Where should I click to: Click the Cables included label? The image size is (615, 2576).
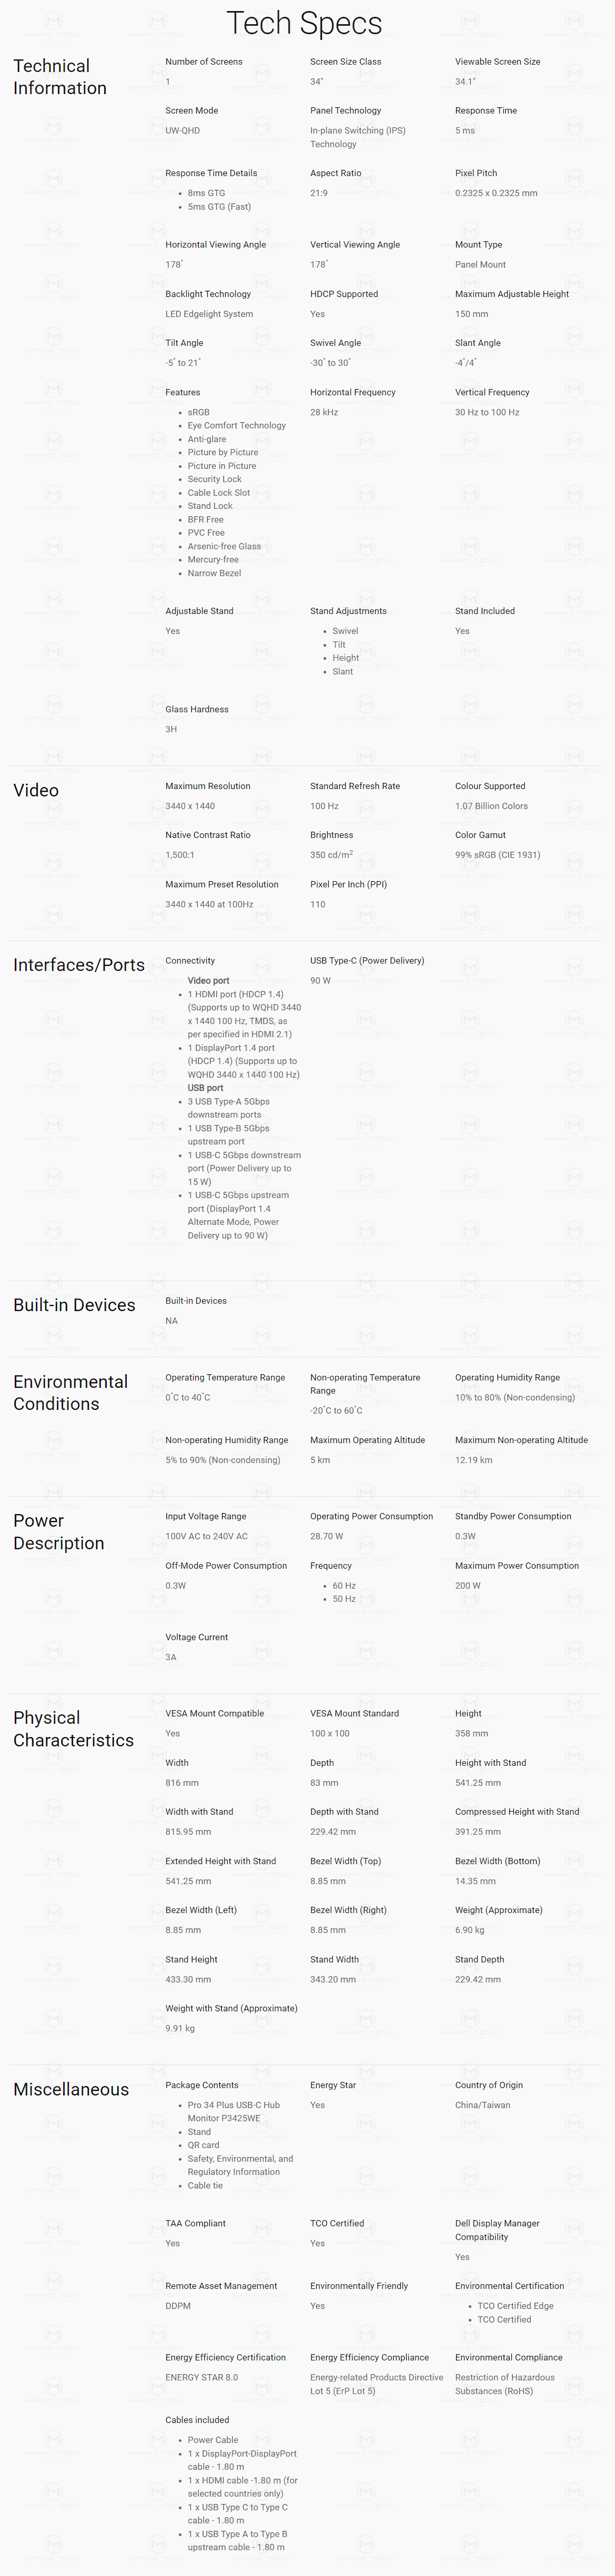pyautogui.click(x=197, y=2420)
